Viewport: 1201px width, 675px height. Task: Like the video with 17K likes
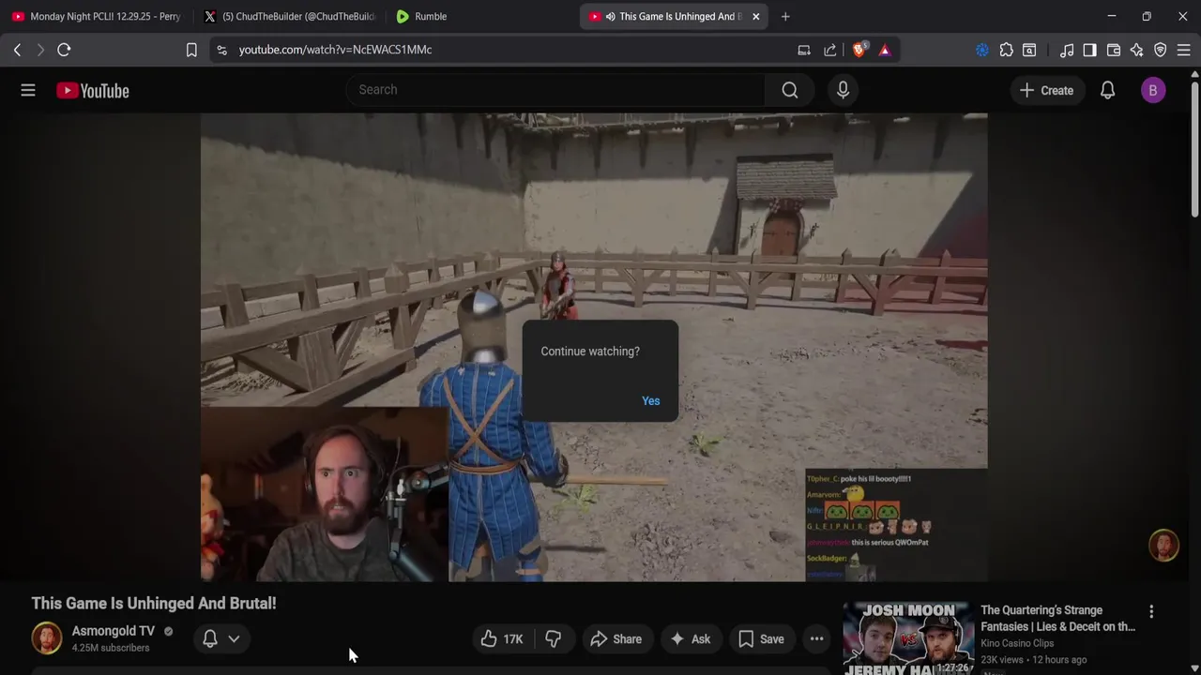502,639
